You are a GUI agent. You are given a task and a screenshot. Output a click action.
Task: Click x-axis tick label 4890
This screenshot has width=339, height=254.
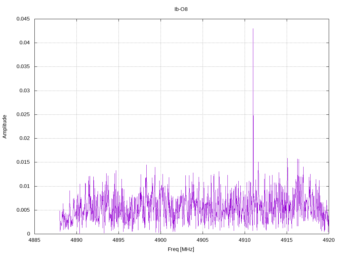tap(76, 240)
